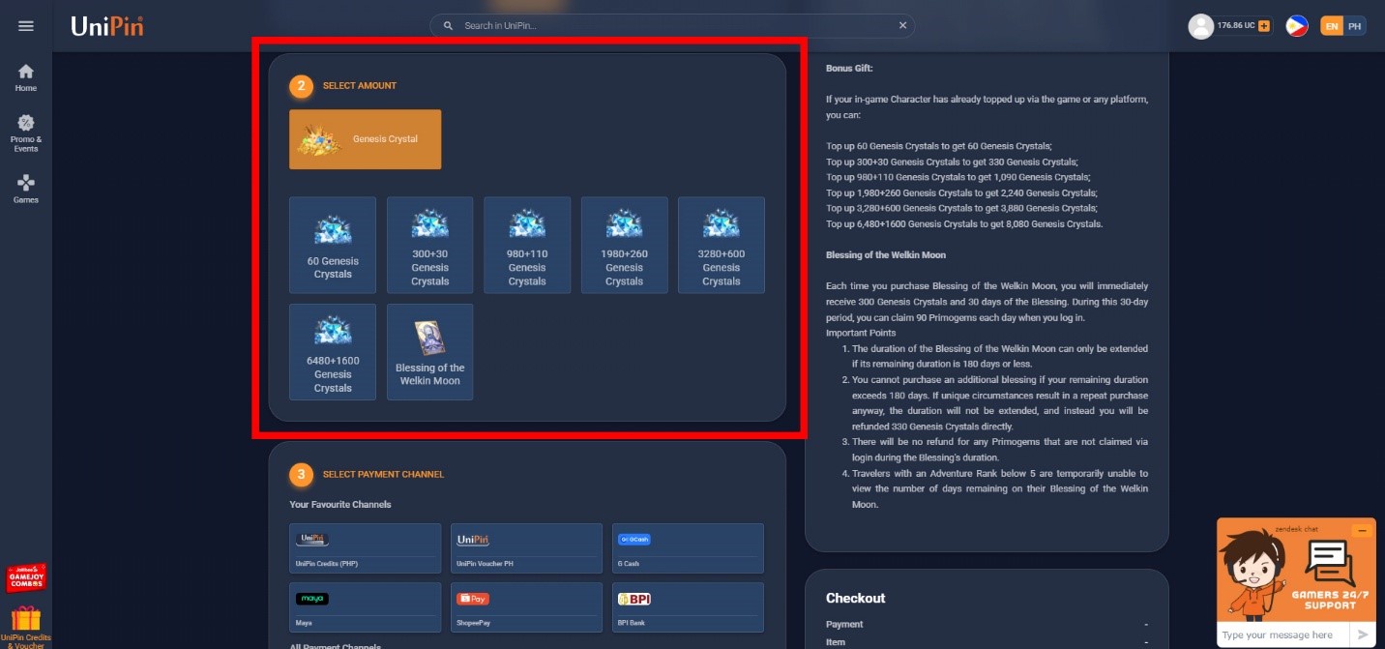Choose UniPin Voucher PH payment channel
Image resolution: width=1385 pixels, height=649 pixels.
pyautogui.click(x=527, y=548)
